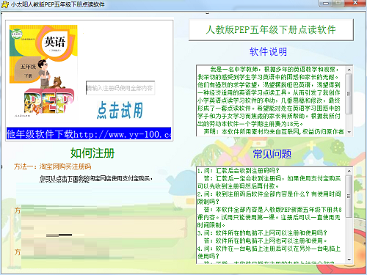
Task: Click scroll-up arrow in 软件说明 text box
Action: pyautogui.click(x=349, y=70)
